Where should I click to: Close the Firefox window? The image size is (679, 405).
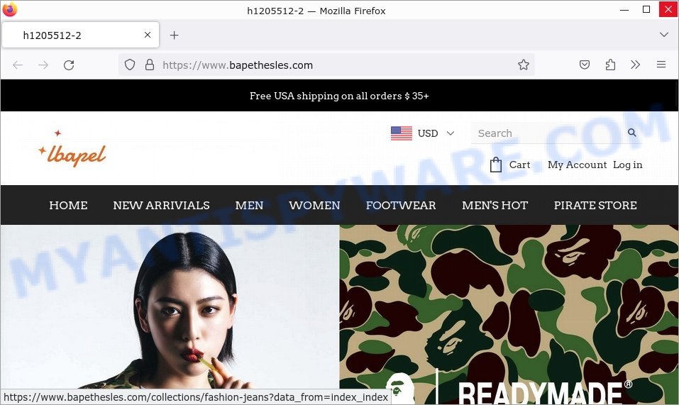coord(668,9)
